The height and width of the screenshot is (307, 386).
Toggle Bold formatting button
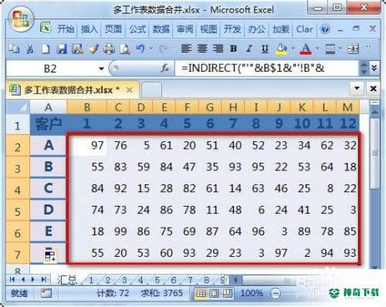coord(234,49)
